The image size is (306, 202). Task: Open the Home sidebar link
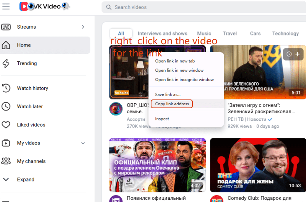coord(24,45)
